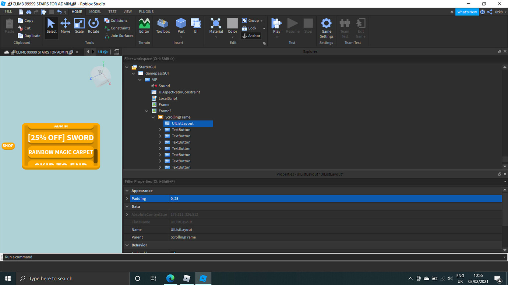Screen dimensions: 508x285
Task: Click the SHOP button in viewport
Action: (8, 146)
